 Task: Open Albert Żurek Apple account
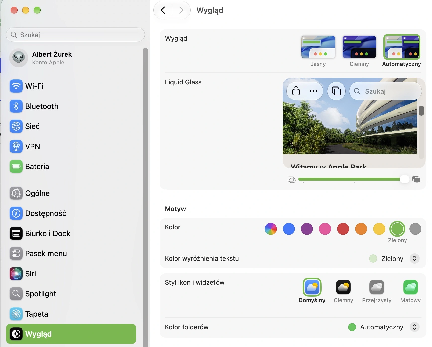pyautogui.click(x=71, y=58)
